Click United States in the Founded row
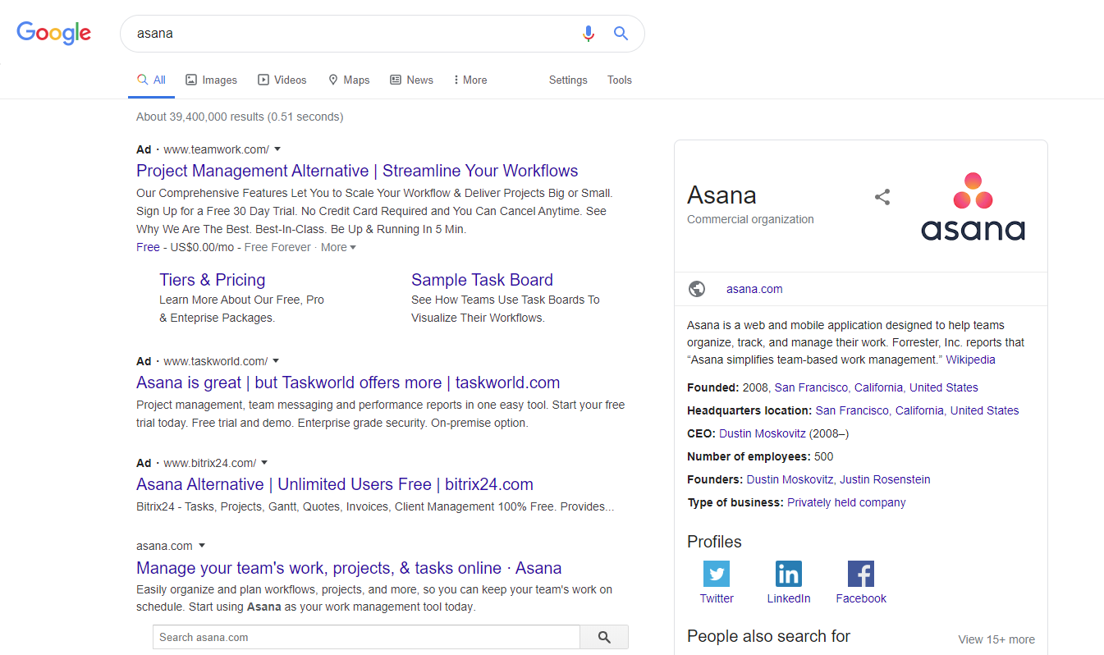This screenshot has width=1104, height=655. (x=944, y=387)
